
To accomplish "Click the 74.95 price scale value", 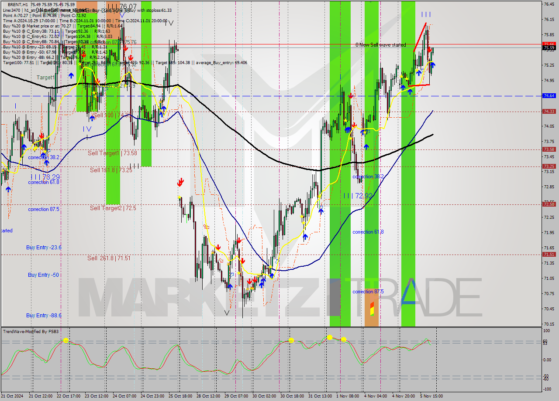I will point(549,81).
